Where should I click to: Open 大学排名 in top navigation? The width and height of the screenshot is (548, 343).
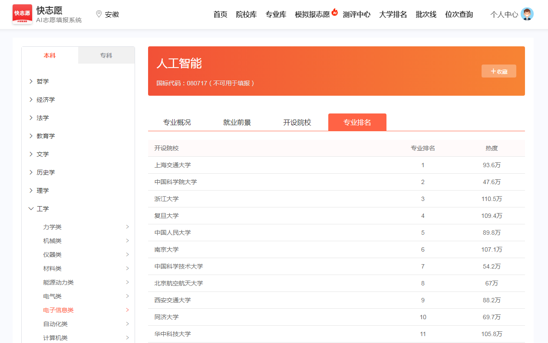pyautogui.click(x=393, y=14)
